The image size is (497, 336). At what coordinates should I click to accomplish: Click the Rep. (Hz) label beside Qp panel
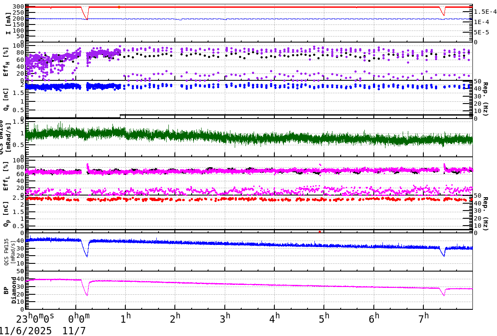[x=485, y=214]
